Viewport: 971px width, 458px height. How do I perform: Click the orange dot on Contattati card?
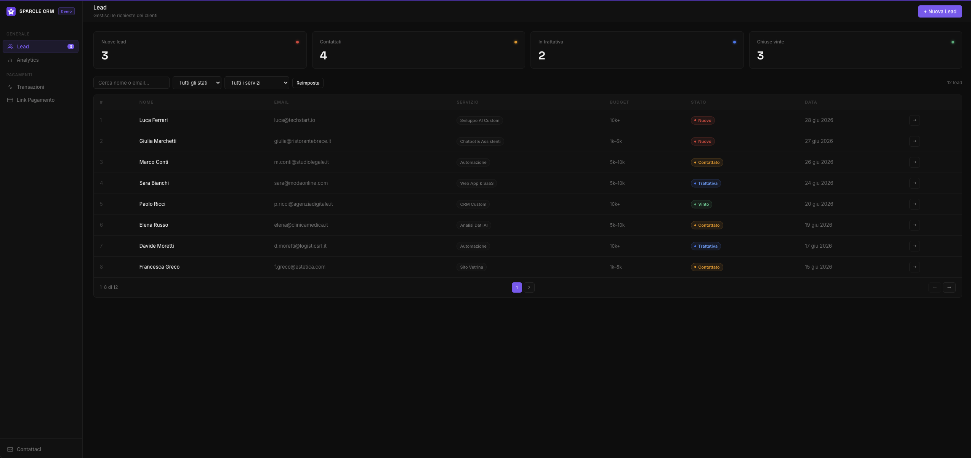pyautogui.click(x=516, y=42)
